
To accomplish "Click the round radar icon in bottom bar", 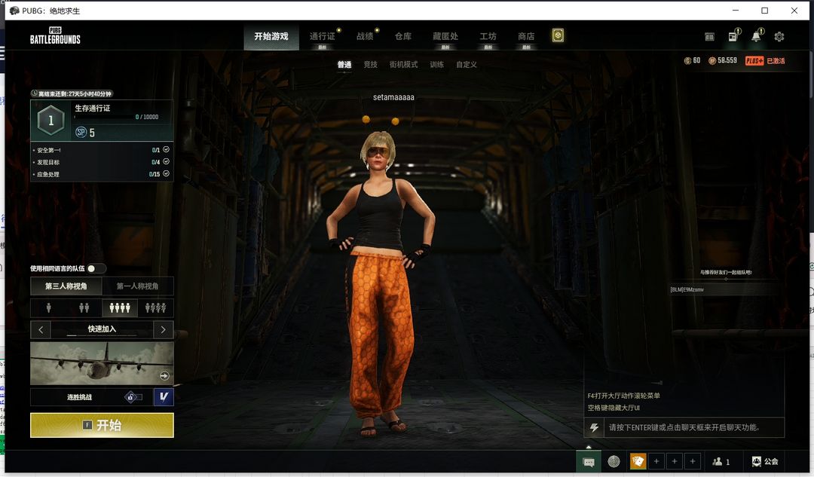I will [614, 461].
